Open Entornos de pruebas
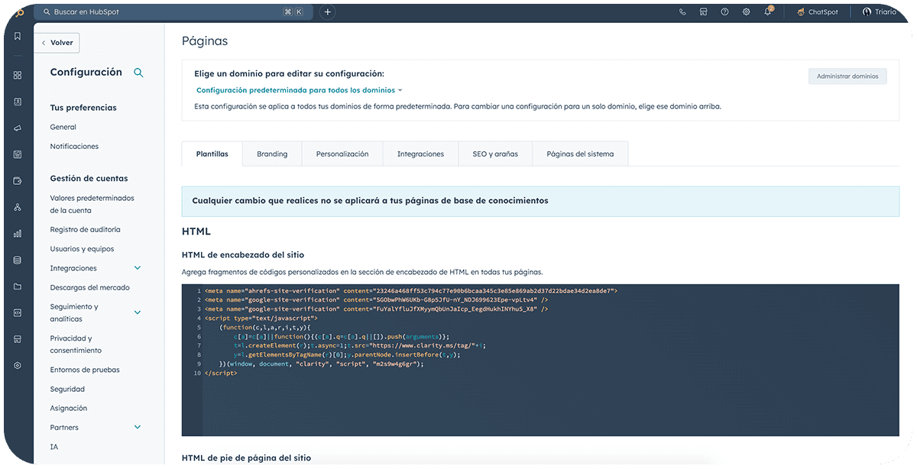Image resolution: width=917 pixels, height=469 pixels. [x=85, y=370]
